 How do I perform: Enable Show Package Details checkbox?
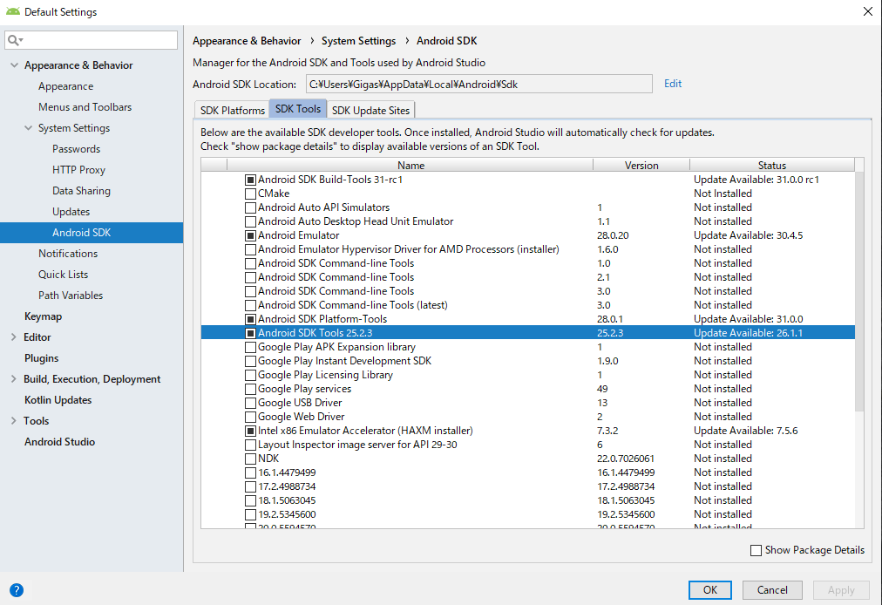click(x=756, y=550)
